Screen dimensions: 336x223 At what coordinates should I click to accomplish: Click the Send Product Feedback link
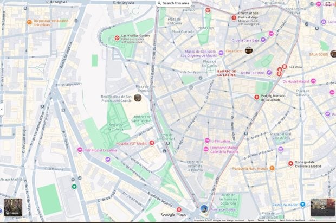[x=292, y=220]
